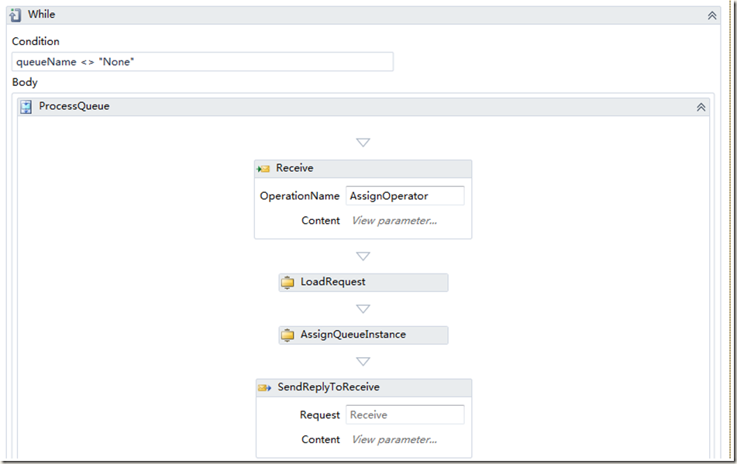Click the drop arrow above Receive
Image resolution: width=737 pixels, height=464 pixels.
(x=363, y=143)
